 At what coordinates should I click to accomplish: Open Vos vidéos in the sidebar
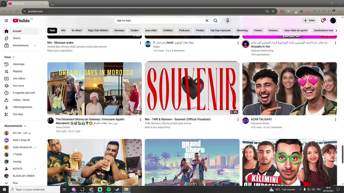20,79
